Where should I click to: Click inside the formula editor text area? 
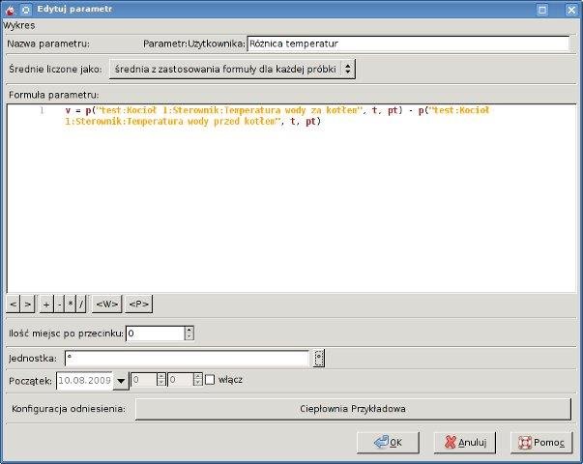pyautogui.click(x=291, y=198)
